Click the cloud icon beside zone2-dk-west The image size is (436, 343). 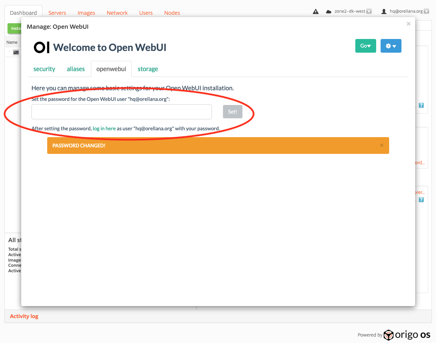[x=329, y=12]
